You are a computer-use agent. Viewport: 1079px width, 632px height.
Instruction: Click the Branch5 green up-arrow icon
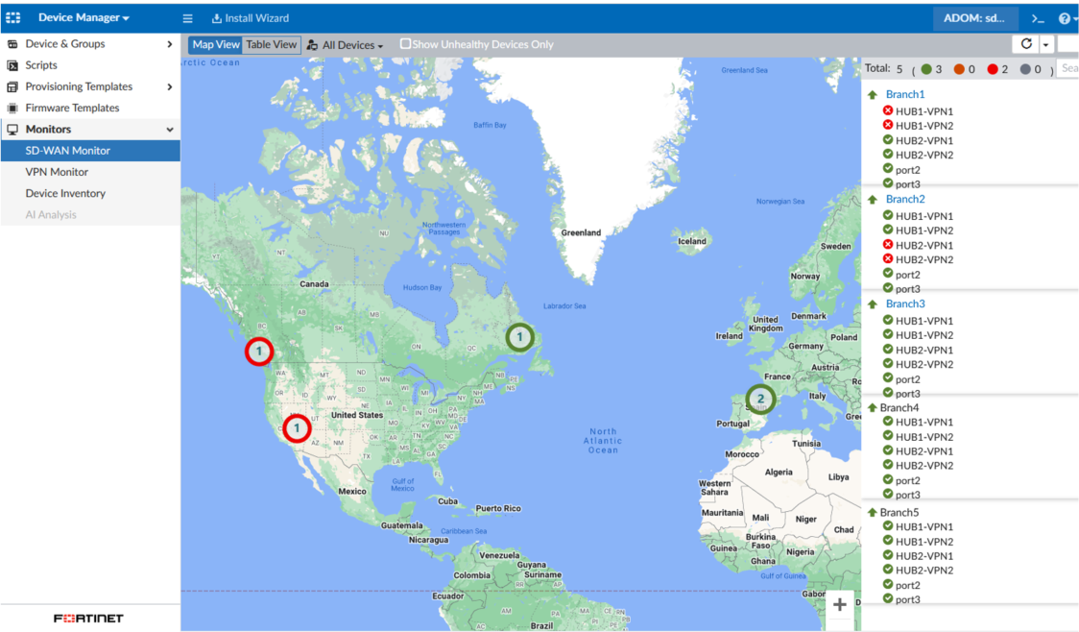coord(872,512)
